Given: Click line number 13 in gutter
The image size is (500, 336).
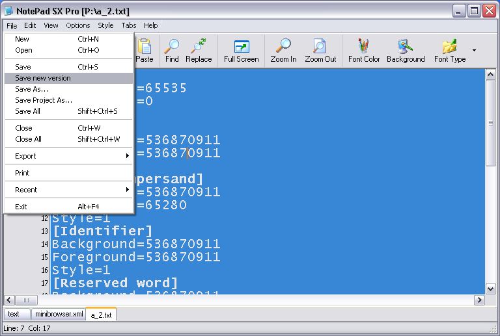Looking at the screenshot, I should pyautogui.click(x=44, y=231).
